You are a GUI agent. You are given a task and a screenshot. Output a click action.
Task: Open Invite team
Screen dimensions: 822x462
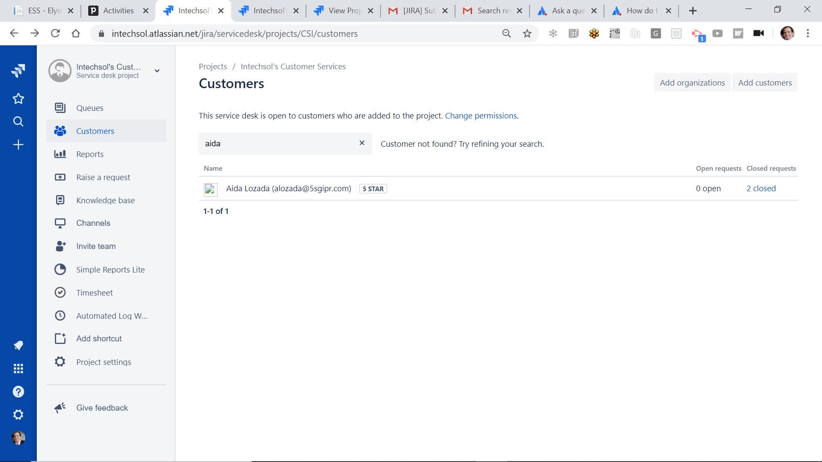pos(106,246)
